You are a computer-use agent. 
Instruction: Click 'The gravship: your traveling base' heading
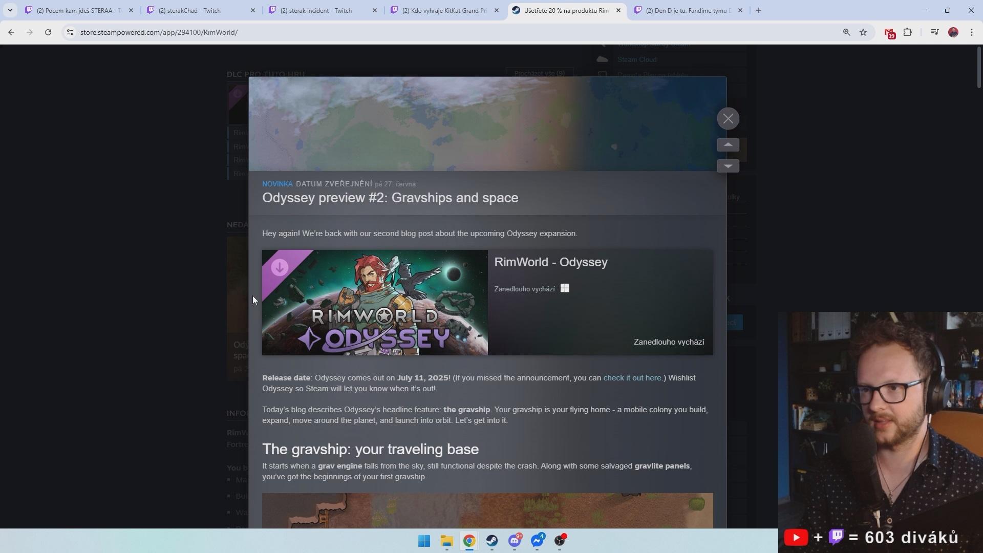pyautogui.click(x=370, y=450)
